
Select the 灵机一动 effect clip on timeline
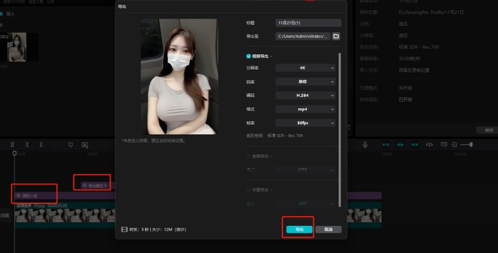click(x=198, y=196)
